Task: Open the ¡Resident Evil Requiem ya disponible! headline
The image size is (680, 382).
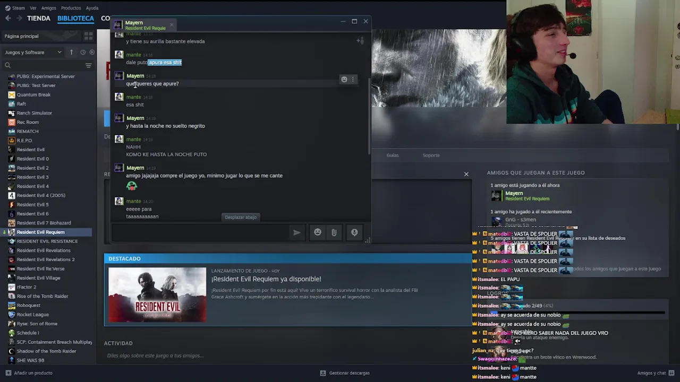Action: [266, 279]
